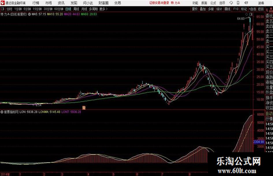
Task: Click the 2304.98 highlighted axis value
Action: (x=259, y=142)
